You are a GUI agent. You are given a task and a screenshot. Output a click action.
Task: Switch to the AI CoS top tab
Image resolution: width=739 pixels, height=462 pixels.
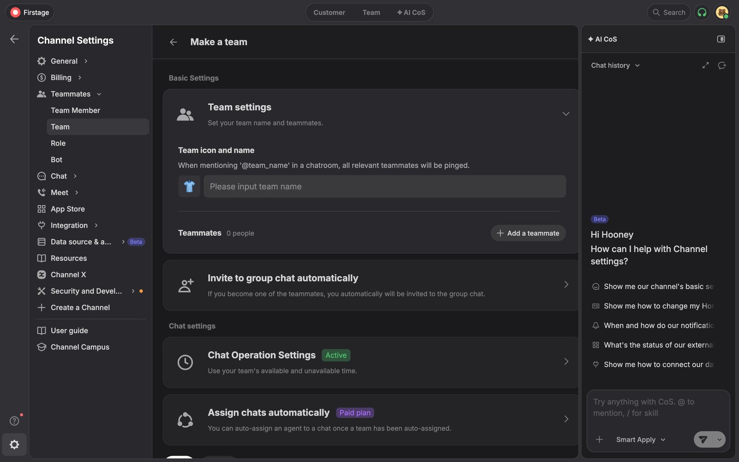pyautogui.click(x=411, y=12)
